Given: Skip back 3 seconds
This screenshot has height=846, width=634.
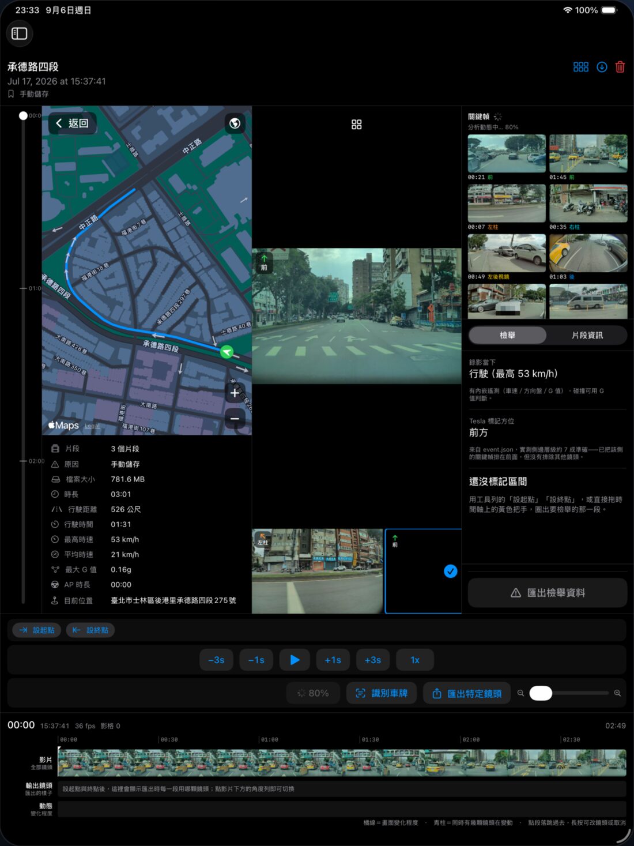Looking at the screenshot, I should (216, 660).
